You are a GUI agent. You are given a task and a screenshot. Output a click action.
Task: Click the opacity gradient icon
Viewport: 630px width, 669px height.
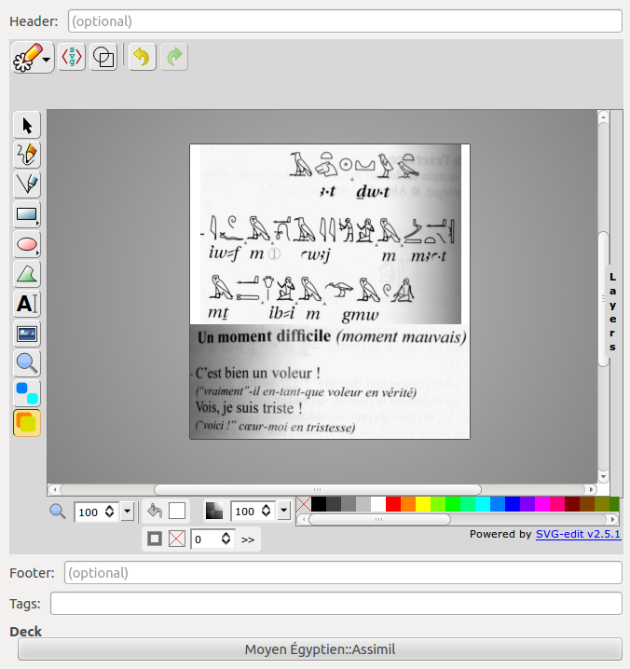coord(214,511)
